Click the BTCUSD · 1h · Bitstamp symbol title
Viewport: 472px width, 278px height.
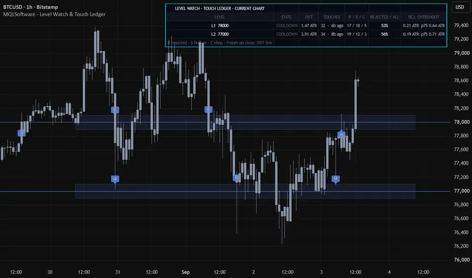click(x=30, y=7)
